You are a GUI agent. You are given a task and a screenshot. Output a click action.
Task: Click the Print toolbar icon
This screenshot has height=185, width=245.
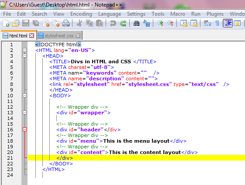coord(66,24)
